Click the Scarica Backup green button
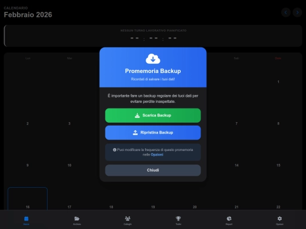This screenshot has width=306, height=229. click(x=153, y=115)
